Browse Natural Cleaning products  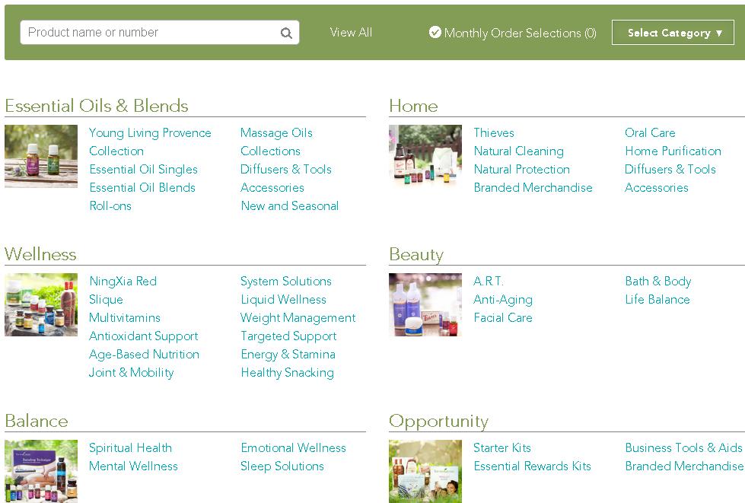518,151
